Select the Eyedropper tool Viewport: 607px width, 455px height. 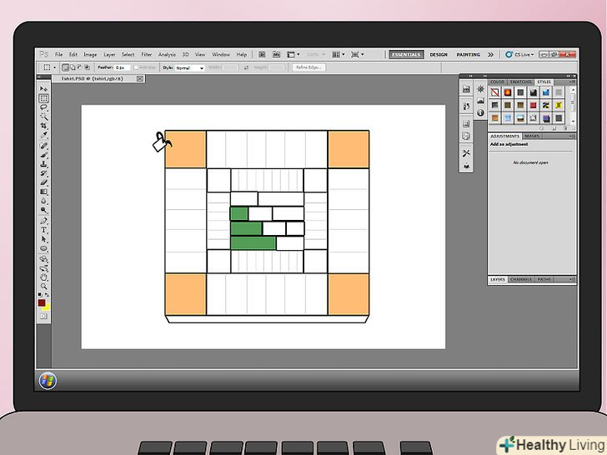(44, 136)
